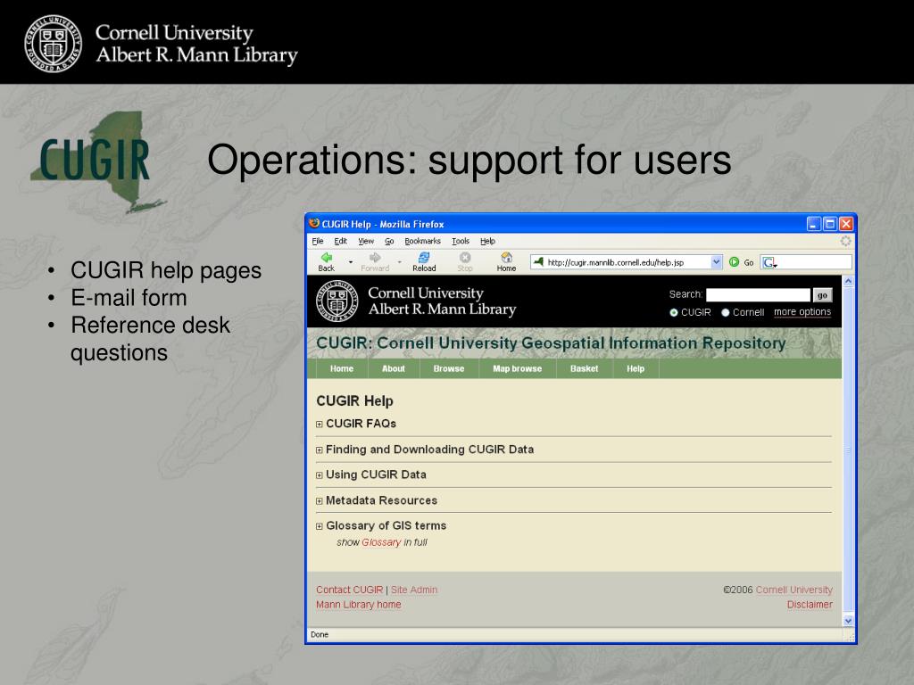Click the CUGIR site Search input field

tap(758, 295)
